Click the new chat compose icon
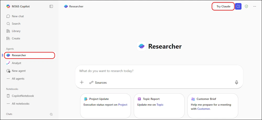Image resolution: width=262 pixels, height=120 pixels. tap(238, 6)
